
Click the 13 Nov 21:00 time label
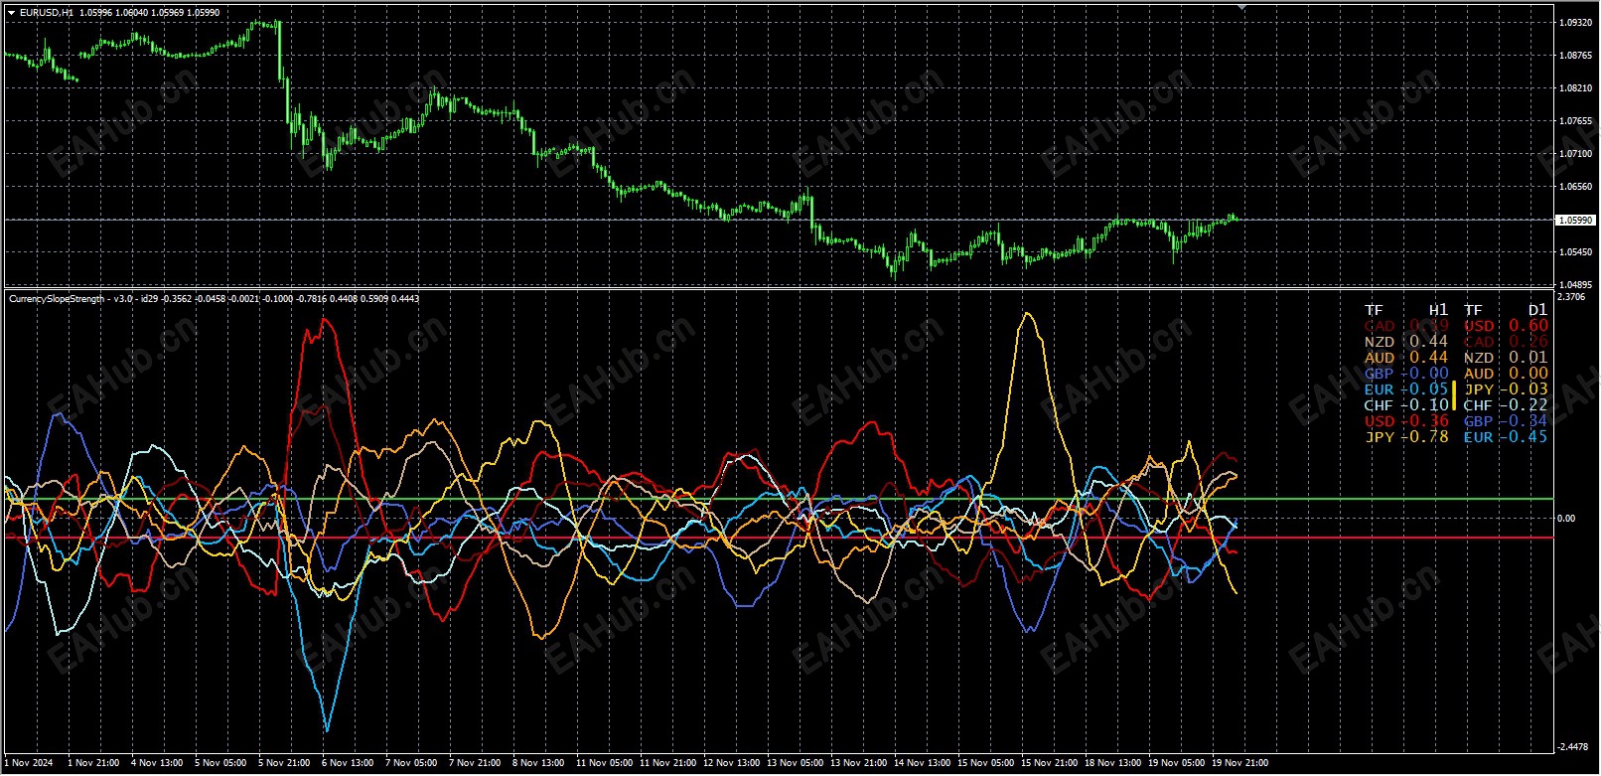(858, 763)
